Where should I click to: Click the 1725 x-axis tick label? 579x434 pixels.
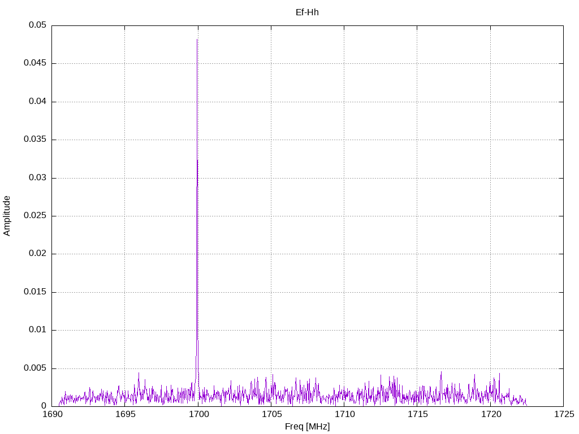(x=563, y=414)
